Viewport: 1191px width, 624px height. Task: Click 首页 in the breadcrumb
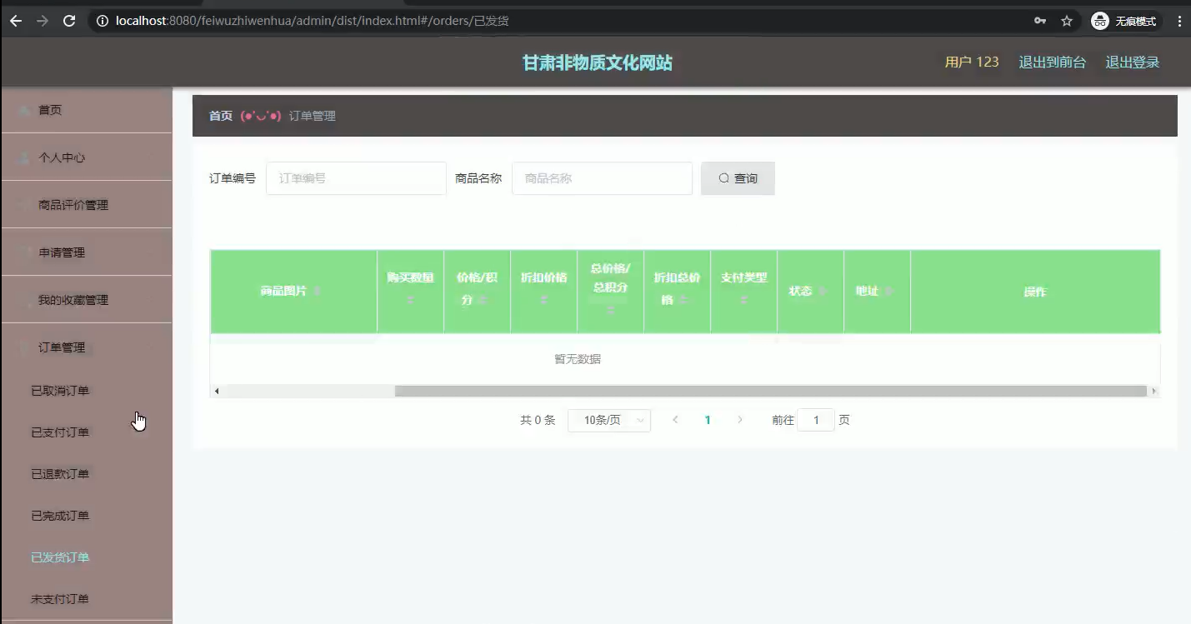click(x=221, y=116)
